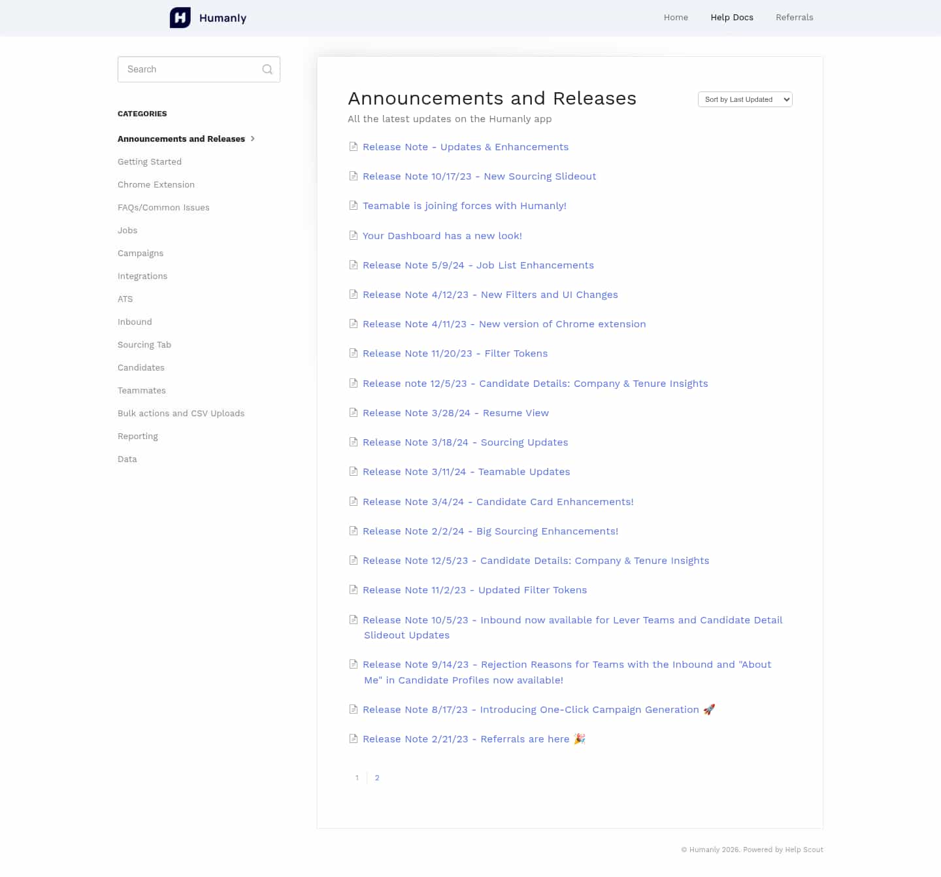
Task: Click document icon beside Release Note 10/17/23
Action: click(354, 176)
